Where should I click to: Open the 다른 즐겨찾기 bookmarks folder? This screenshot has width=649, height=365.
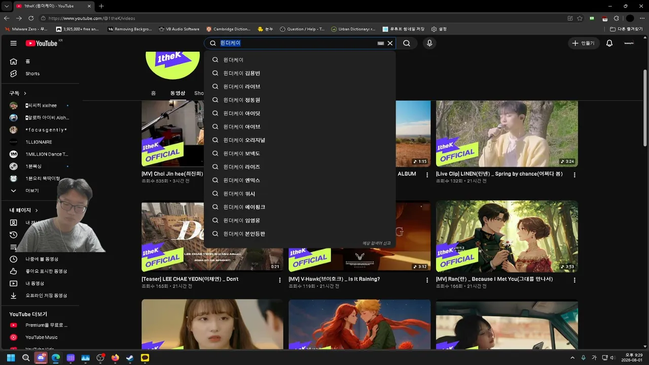click(627, 29)
